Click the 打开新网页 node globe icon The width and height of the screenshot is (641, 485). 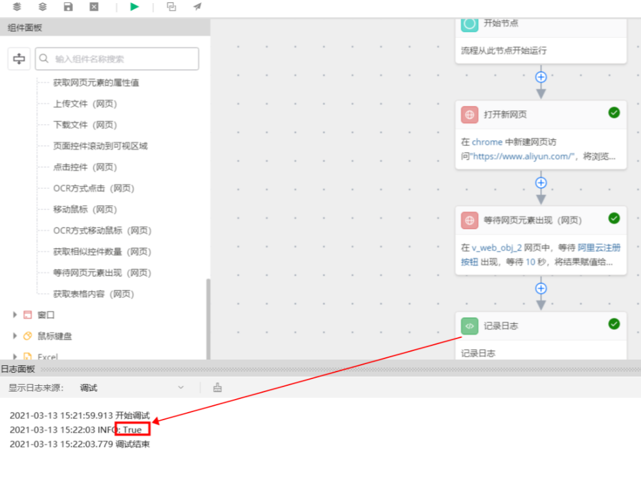(470, 115)
